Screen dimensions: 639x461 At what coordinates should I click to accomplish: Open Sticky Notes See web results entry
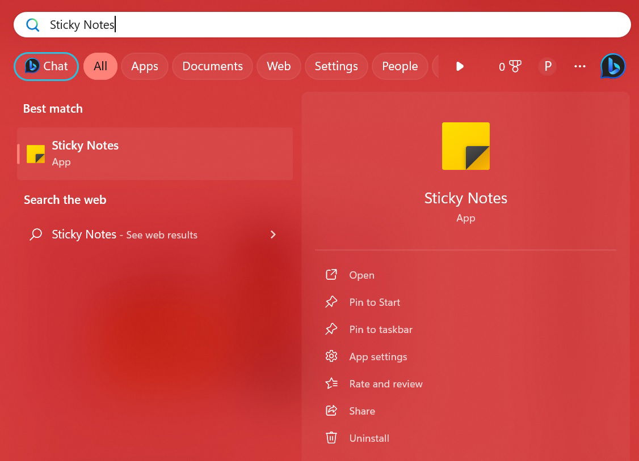tap(155, 234)
